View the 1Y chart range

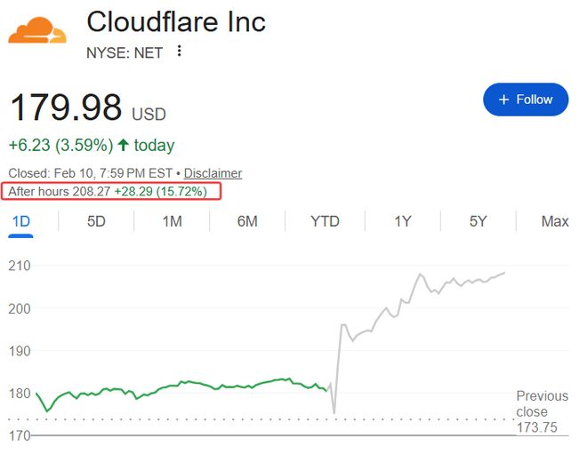click(403, 221)
